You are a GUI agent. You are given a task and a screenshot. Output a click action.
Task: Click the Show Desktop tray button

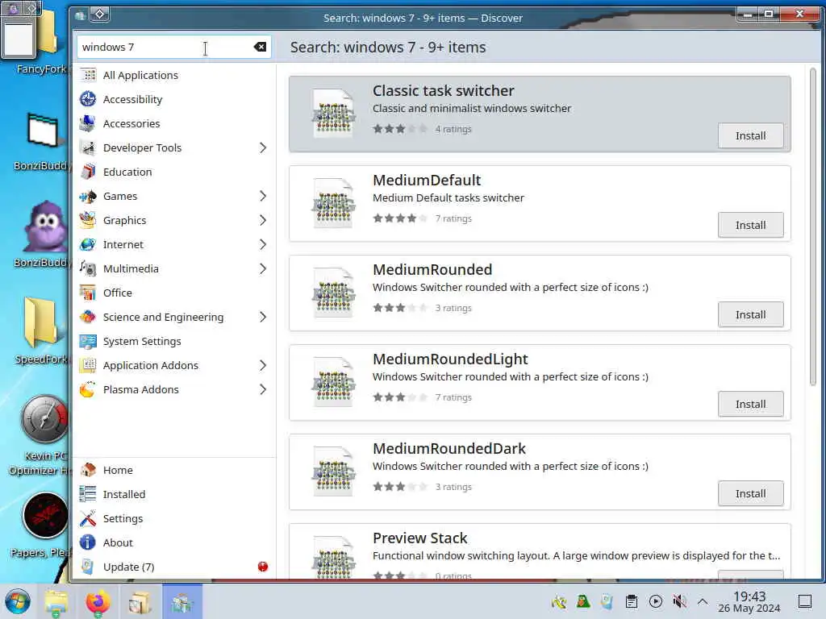tap(804, 601)
